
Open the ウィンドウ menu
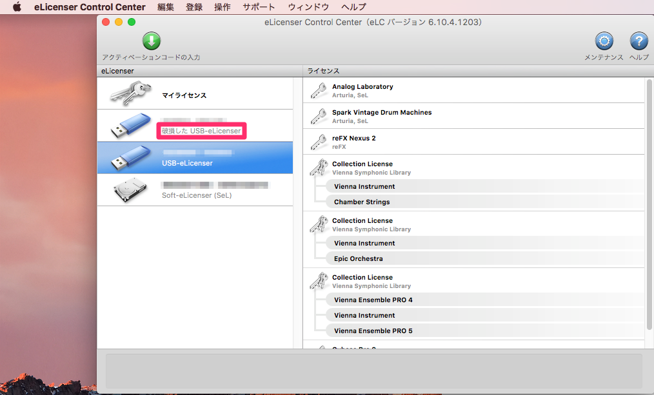pos(308,7)
